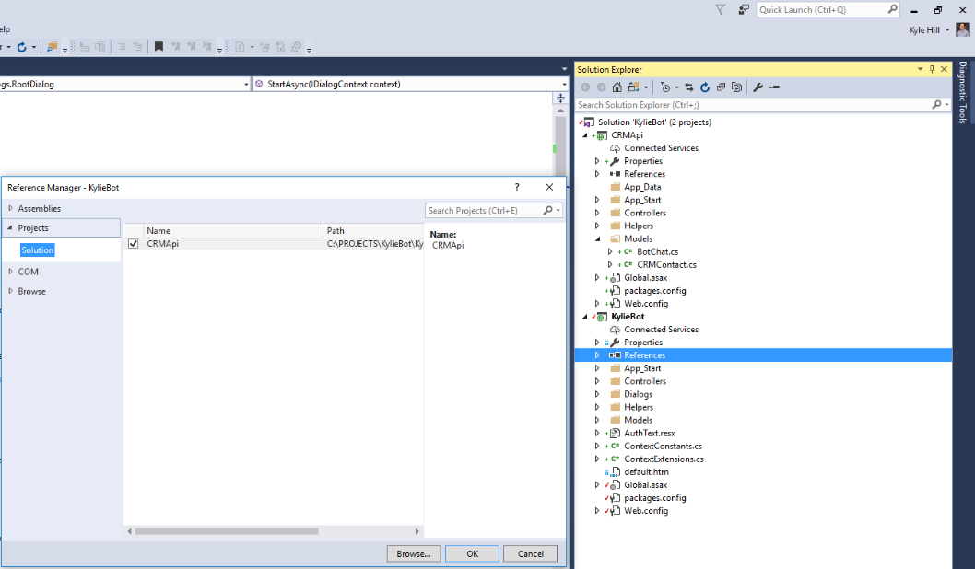This screenshot has width=975, height=569.
Task: Click the clear bookmarks icon
Action: 206,47
